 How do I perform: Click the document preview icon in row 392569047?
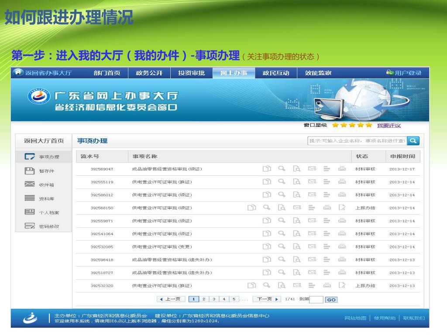(296, 169)
